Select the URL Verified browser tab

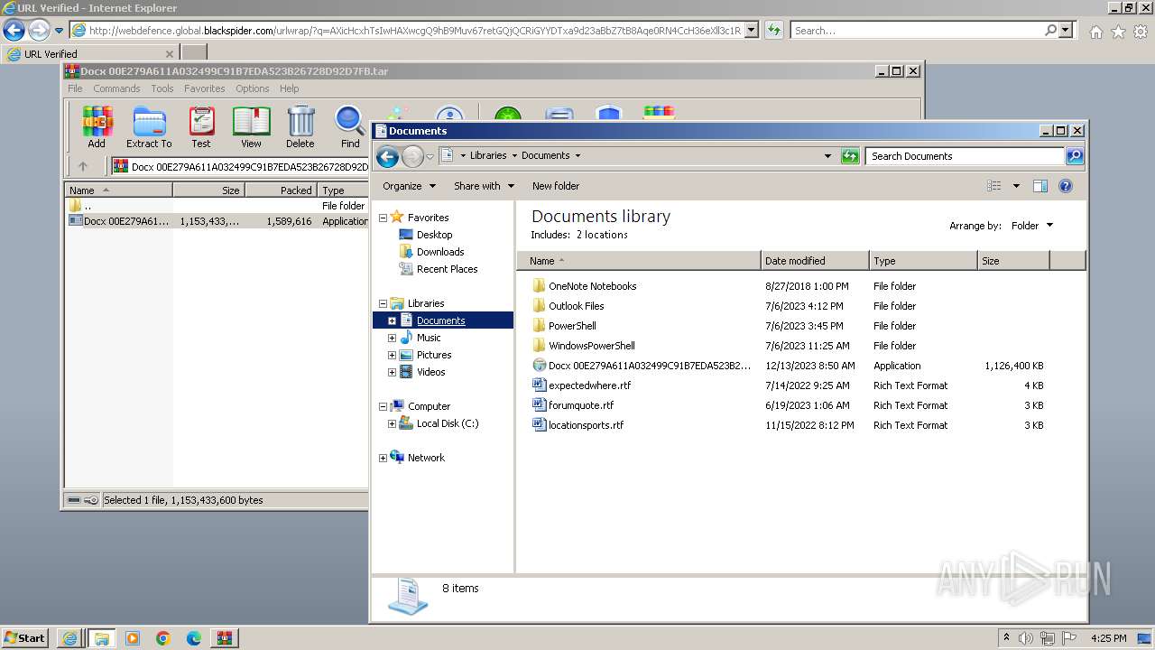(89, 53)
